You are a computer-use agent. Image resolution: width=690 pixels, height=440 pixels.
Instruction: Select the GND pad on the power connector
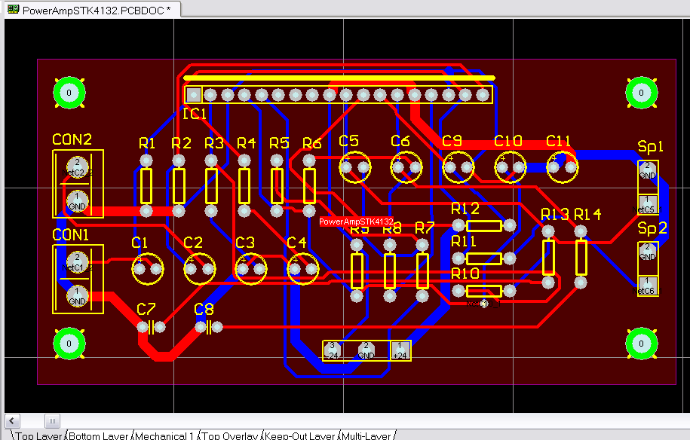tap(366, 350)
